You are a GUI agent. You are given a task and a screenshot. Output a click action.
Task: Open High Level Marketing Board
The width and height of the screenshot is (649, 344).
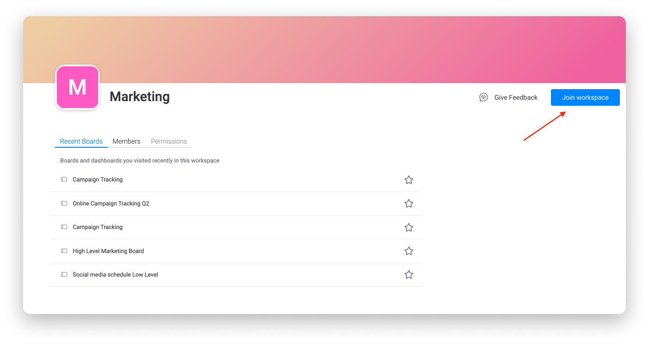[108, 251]
